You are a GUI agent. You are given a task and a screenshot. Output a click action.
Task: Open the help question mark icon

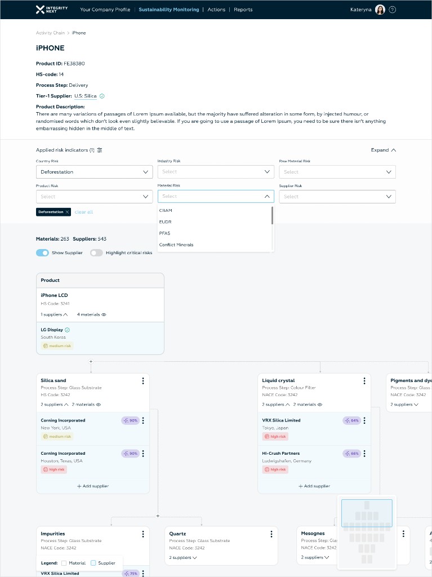point(392,10)
